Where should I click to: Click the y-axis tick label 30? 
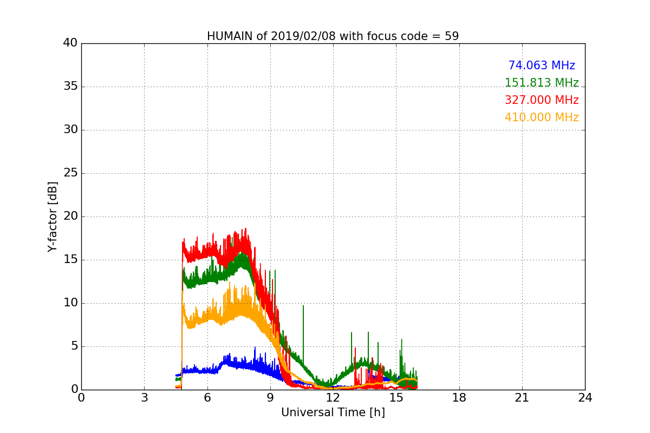click(70, 130)
